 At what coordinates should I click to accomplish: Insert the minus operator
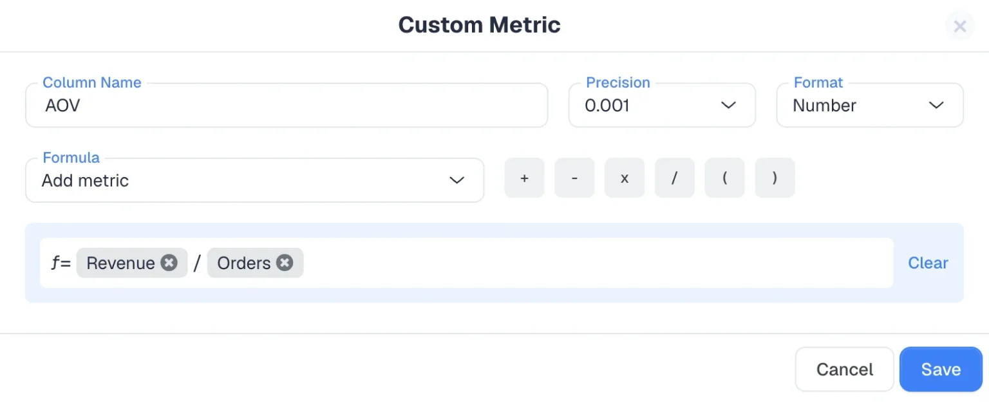tap(574, 178)
